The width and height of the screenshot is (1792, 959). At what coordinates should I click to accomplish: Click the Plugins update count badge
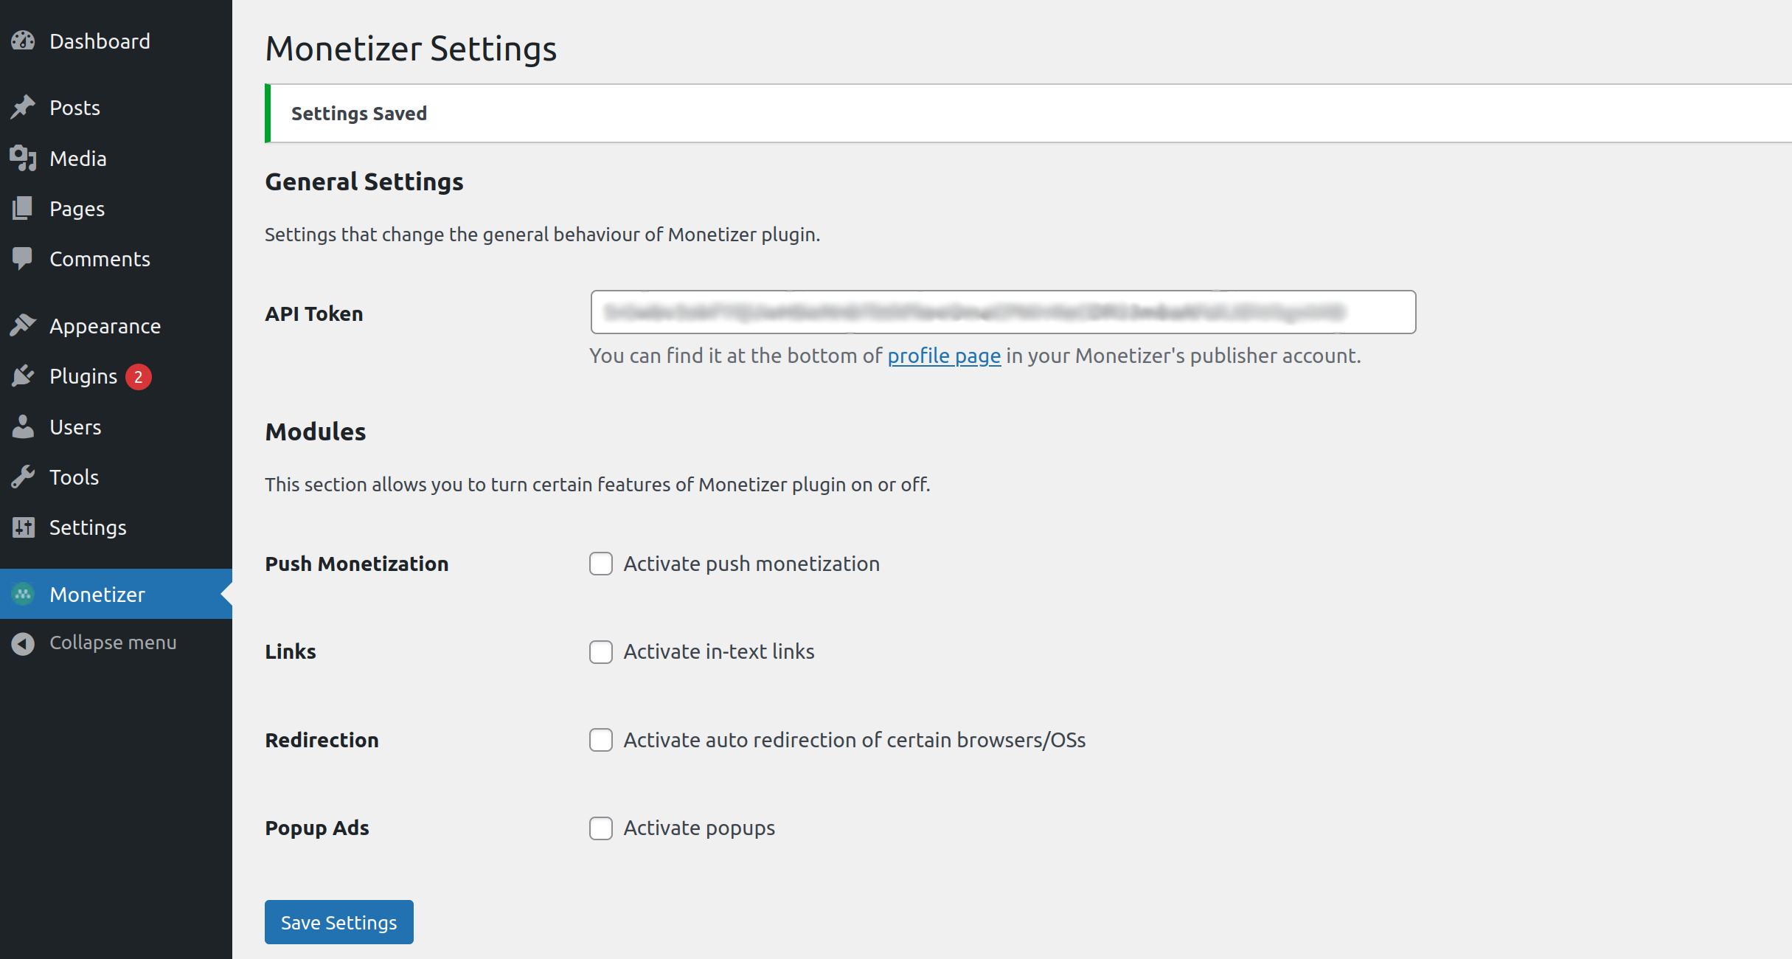pos(138,377)
